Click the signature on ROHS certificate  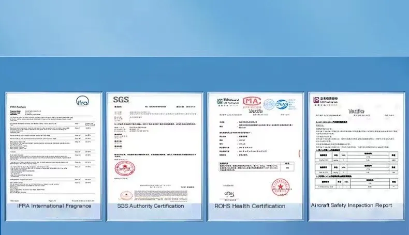point(229,194)
